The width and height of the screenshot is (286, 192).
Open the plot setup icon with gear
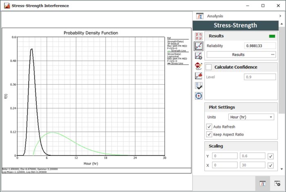pyautogui.click(x=199, y=56)
